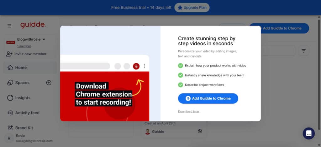Click the Brand Kit icon

(x=10, y=128)
